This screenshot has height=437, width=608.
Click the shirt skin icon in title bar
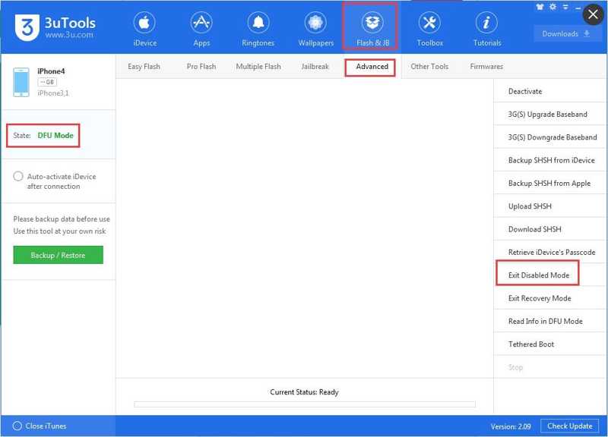(x=540, y=7)
